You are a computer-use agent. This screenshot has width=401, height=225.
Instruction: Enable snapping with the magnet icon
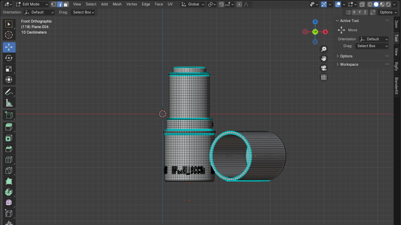coord(221,4)
